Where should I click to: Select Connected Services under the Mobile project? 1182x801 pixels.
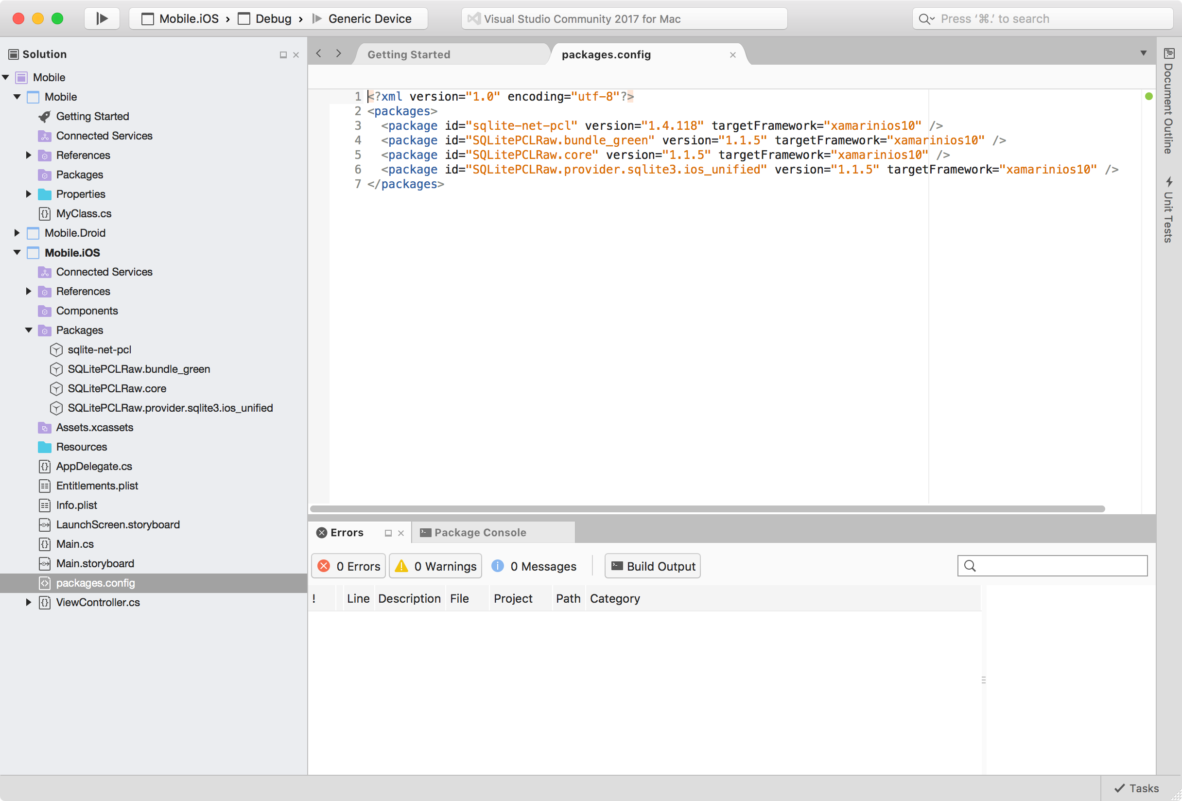(x=104, y=136)
